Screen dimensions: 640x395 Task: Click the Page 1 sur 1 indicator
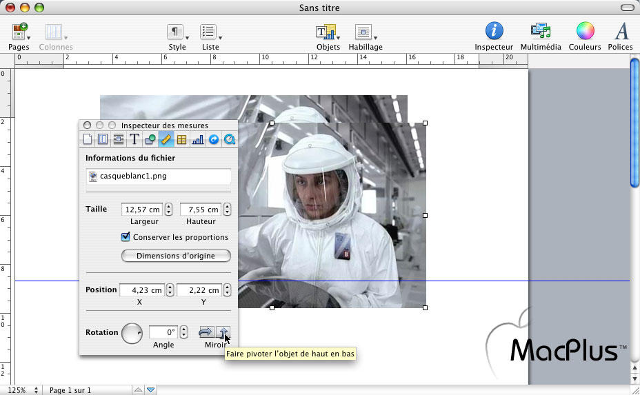tap(70, 390)
